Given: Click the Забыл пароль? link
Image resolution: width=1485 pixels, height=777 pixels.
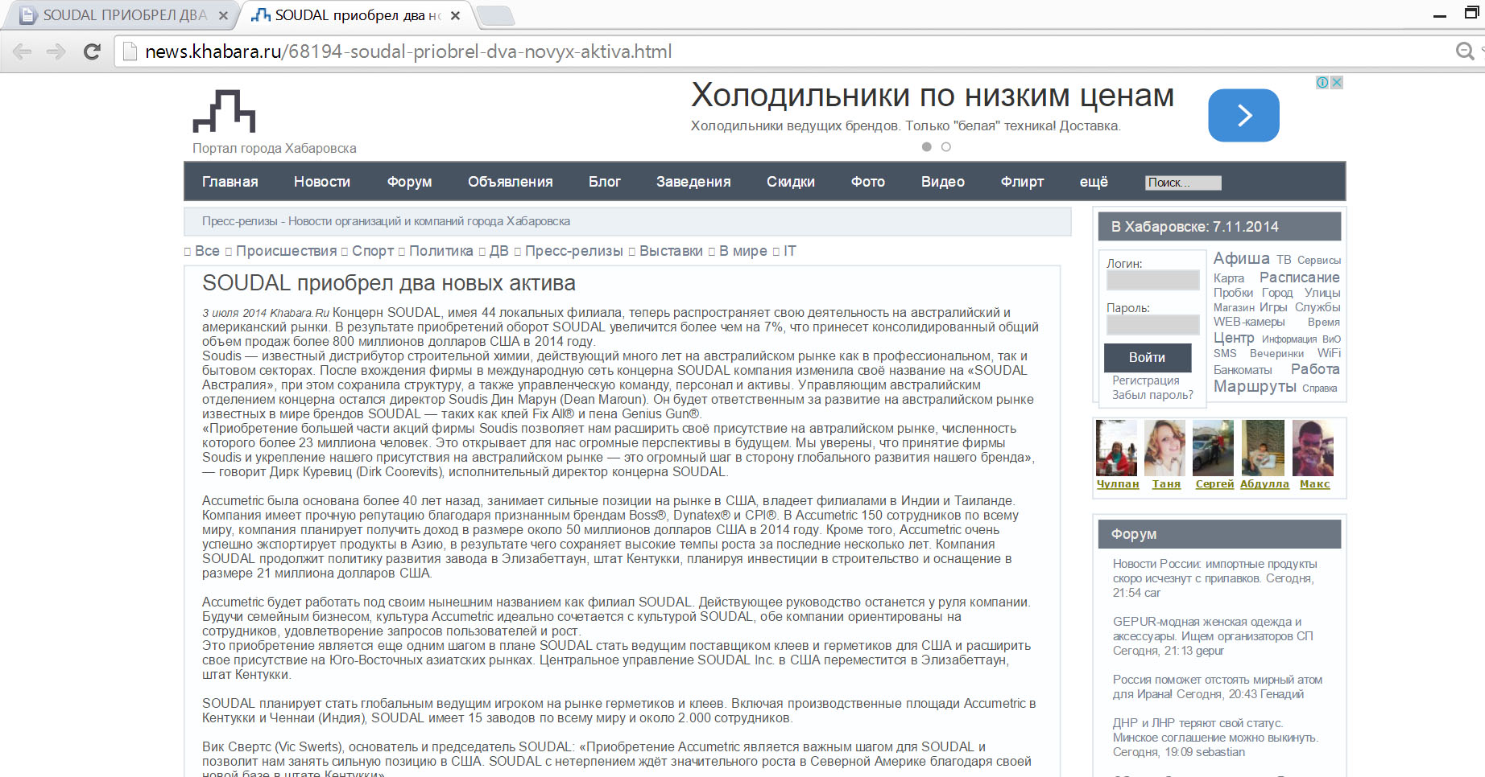Looking at the screenshot, I should click(1152, 395).
